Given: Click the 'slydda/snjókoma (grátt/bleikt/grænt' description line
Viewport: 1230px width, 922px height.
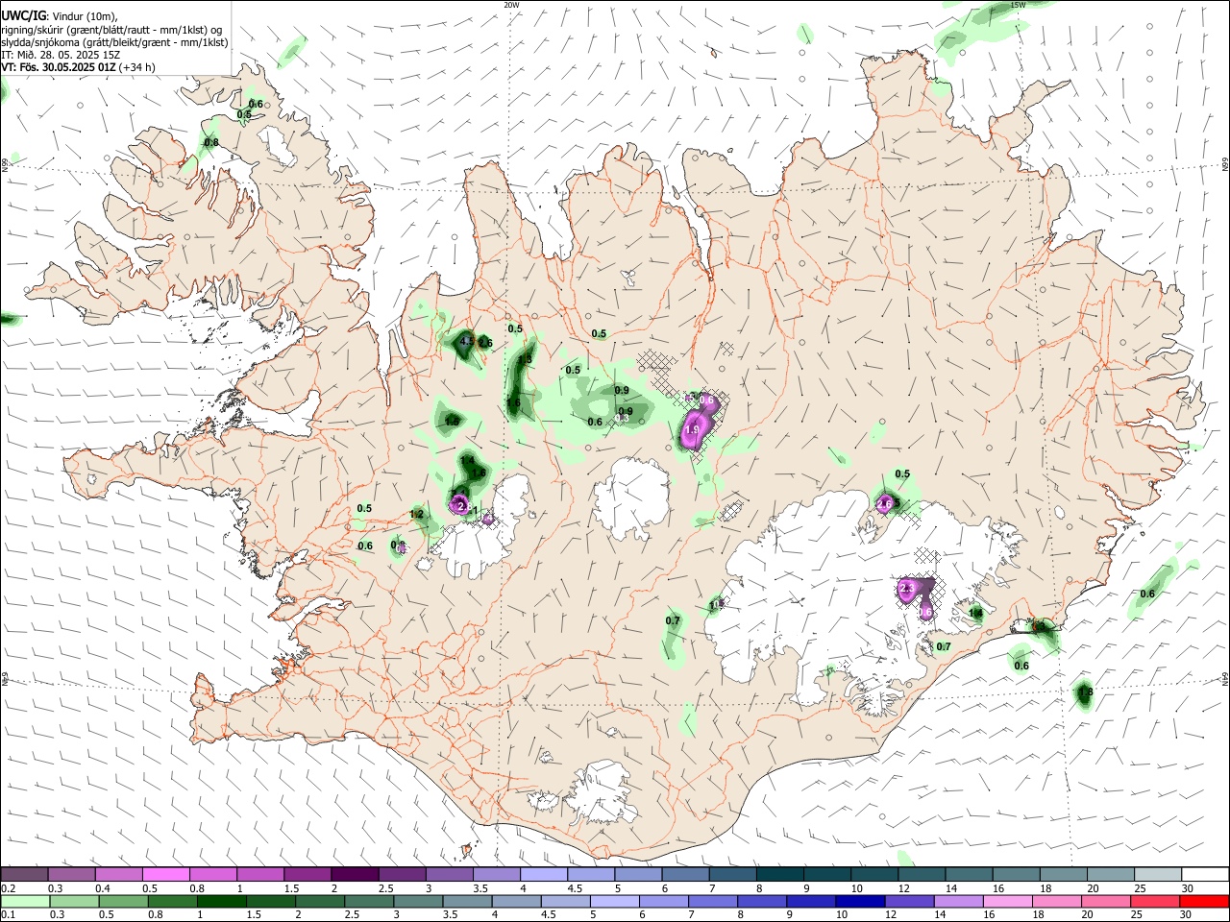Looking at the screenshot, I should pyautogui.click(x=114, y=42).
